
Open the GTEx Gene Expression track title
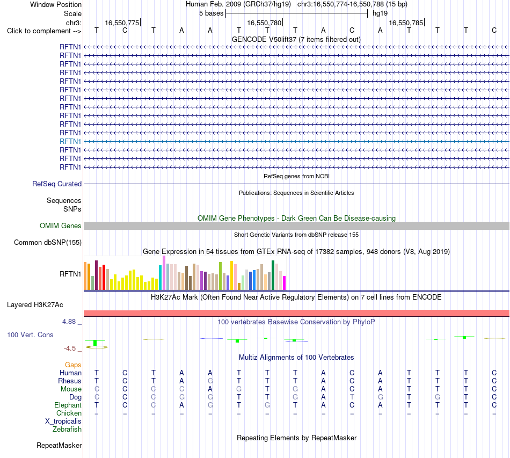tap(296, 251)
